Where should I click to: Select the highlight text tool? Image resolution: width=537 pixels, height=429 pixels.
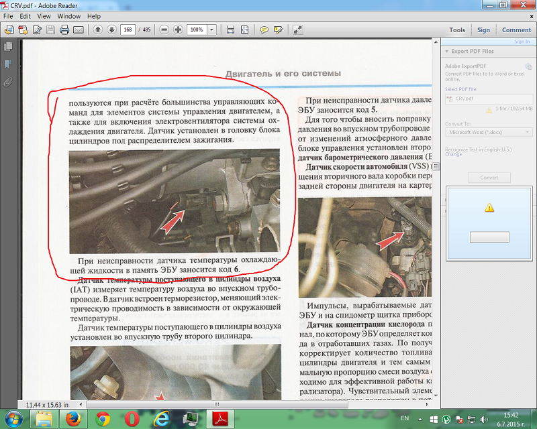(277, 30)
